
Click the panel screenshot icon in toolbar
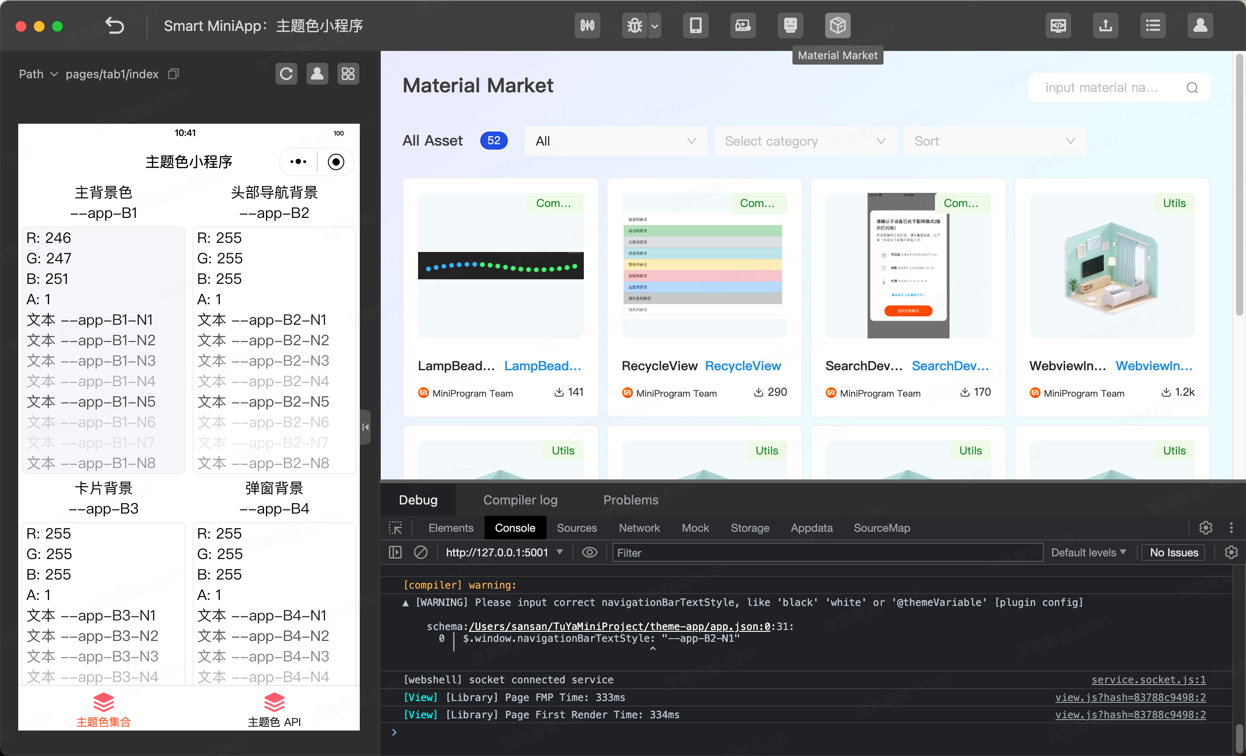743,25
